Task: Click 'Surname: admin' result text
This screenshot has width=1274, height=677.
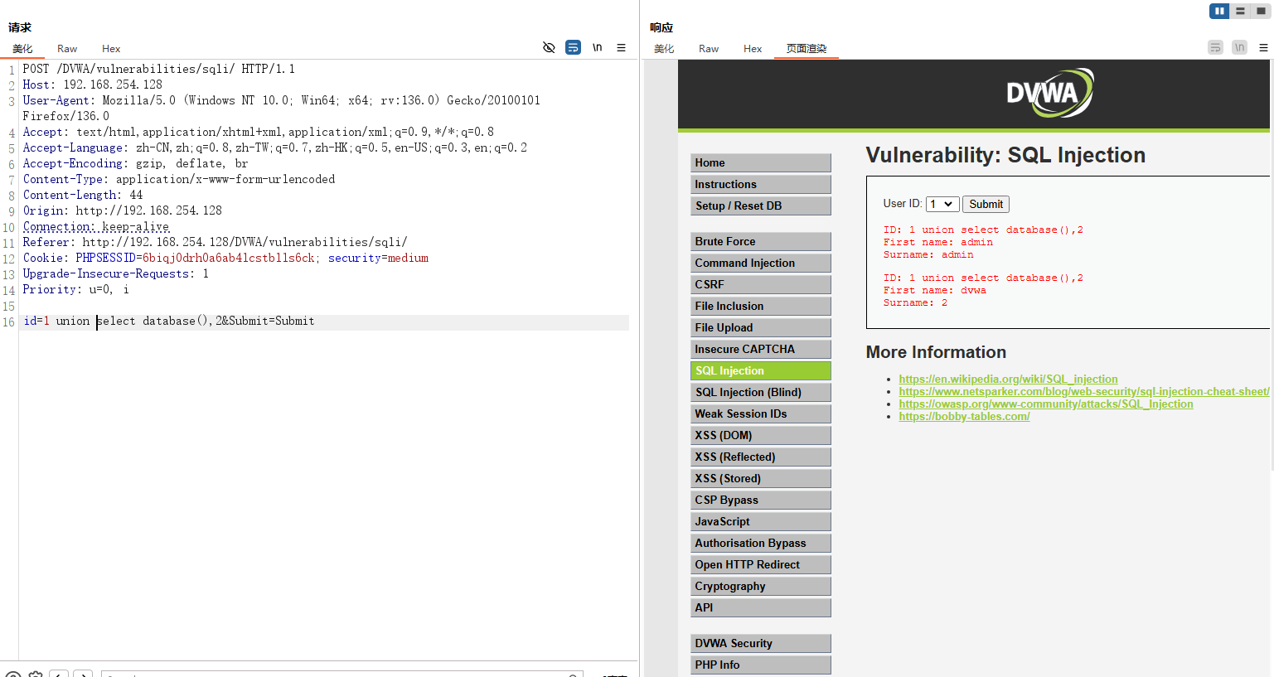Action: coord(928,254)
